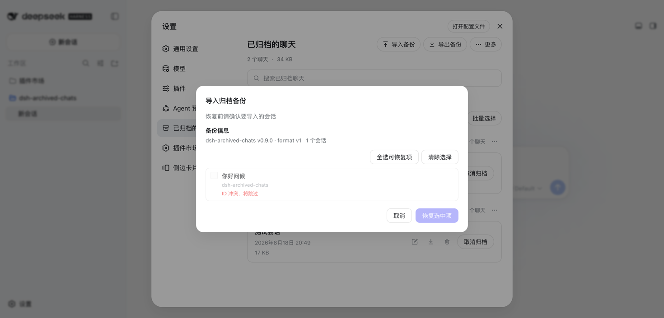This screenshot has width=664, height=318.
Task: Click 恢复选中项 button
Action: (437, 216)
